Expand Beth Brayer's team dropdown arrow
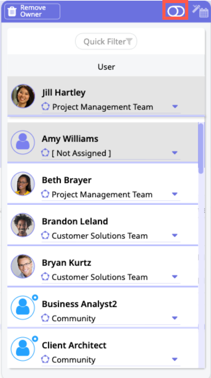This screenshot has height=378, width=211. (175, 194)
